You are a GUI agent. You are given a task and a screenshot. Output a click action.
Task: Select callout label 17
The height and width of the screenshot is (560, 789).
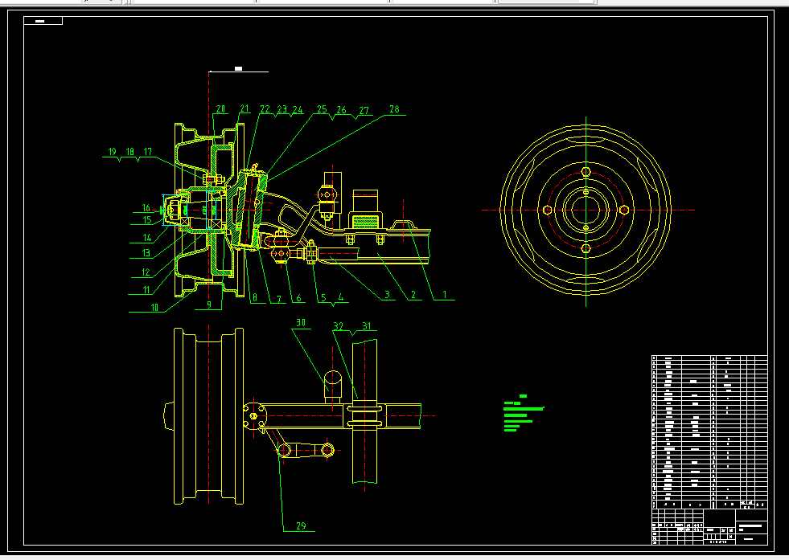(x=147, y=151)
